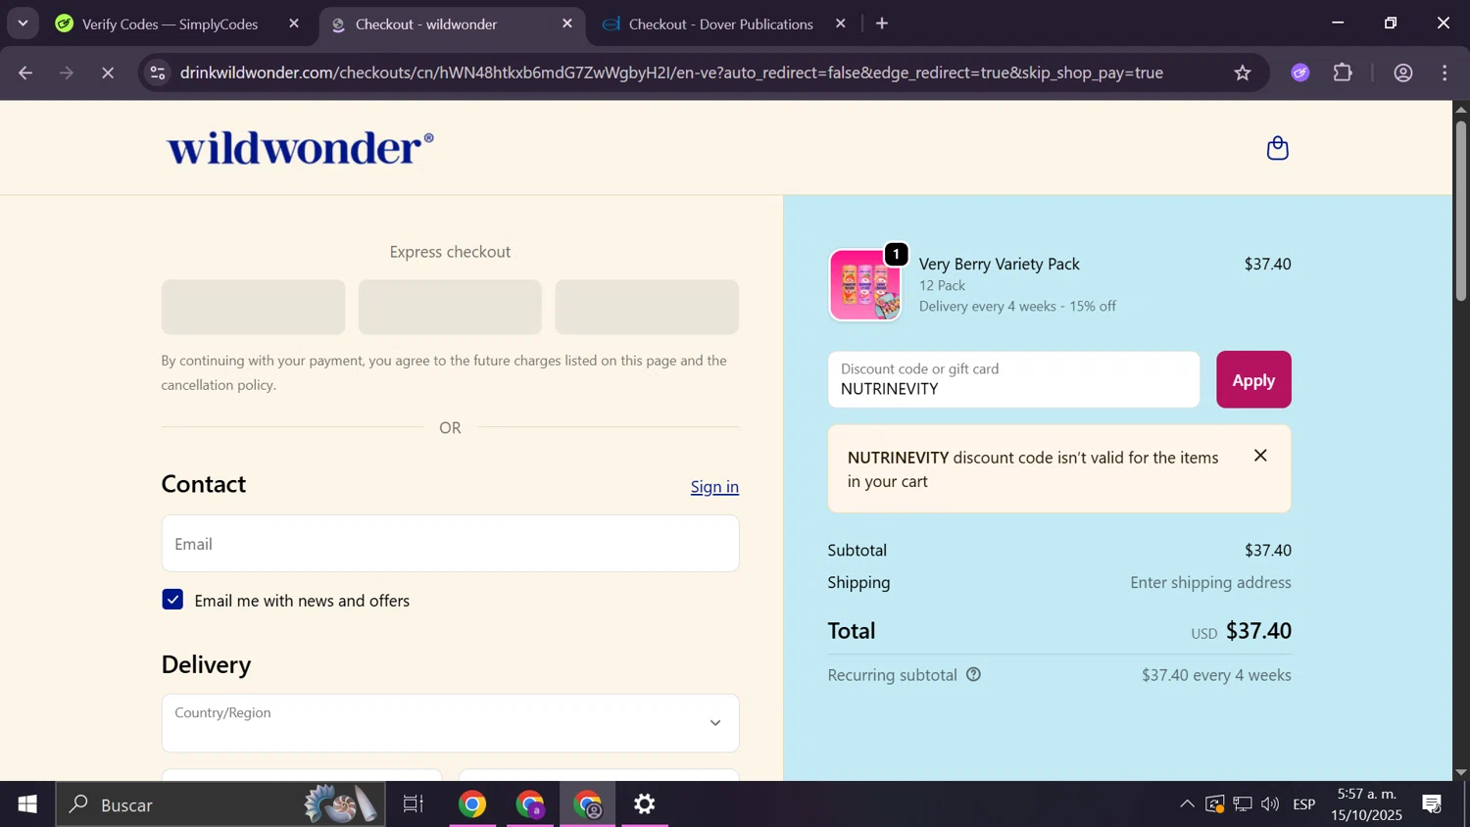
Task: View site information icon in address bar
Action: point(158,73)
